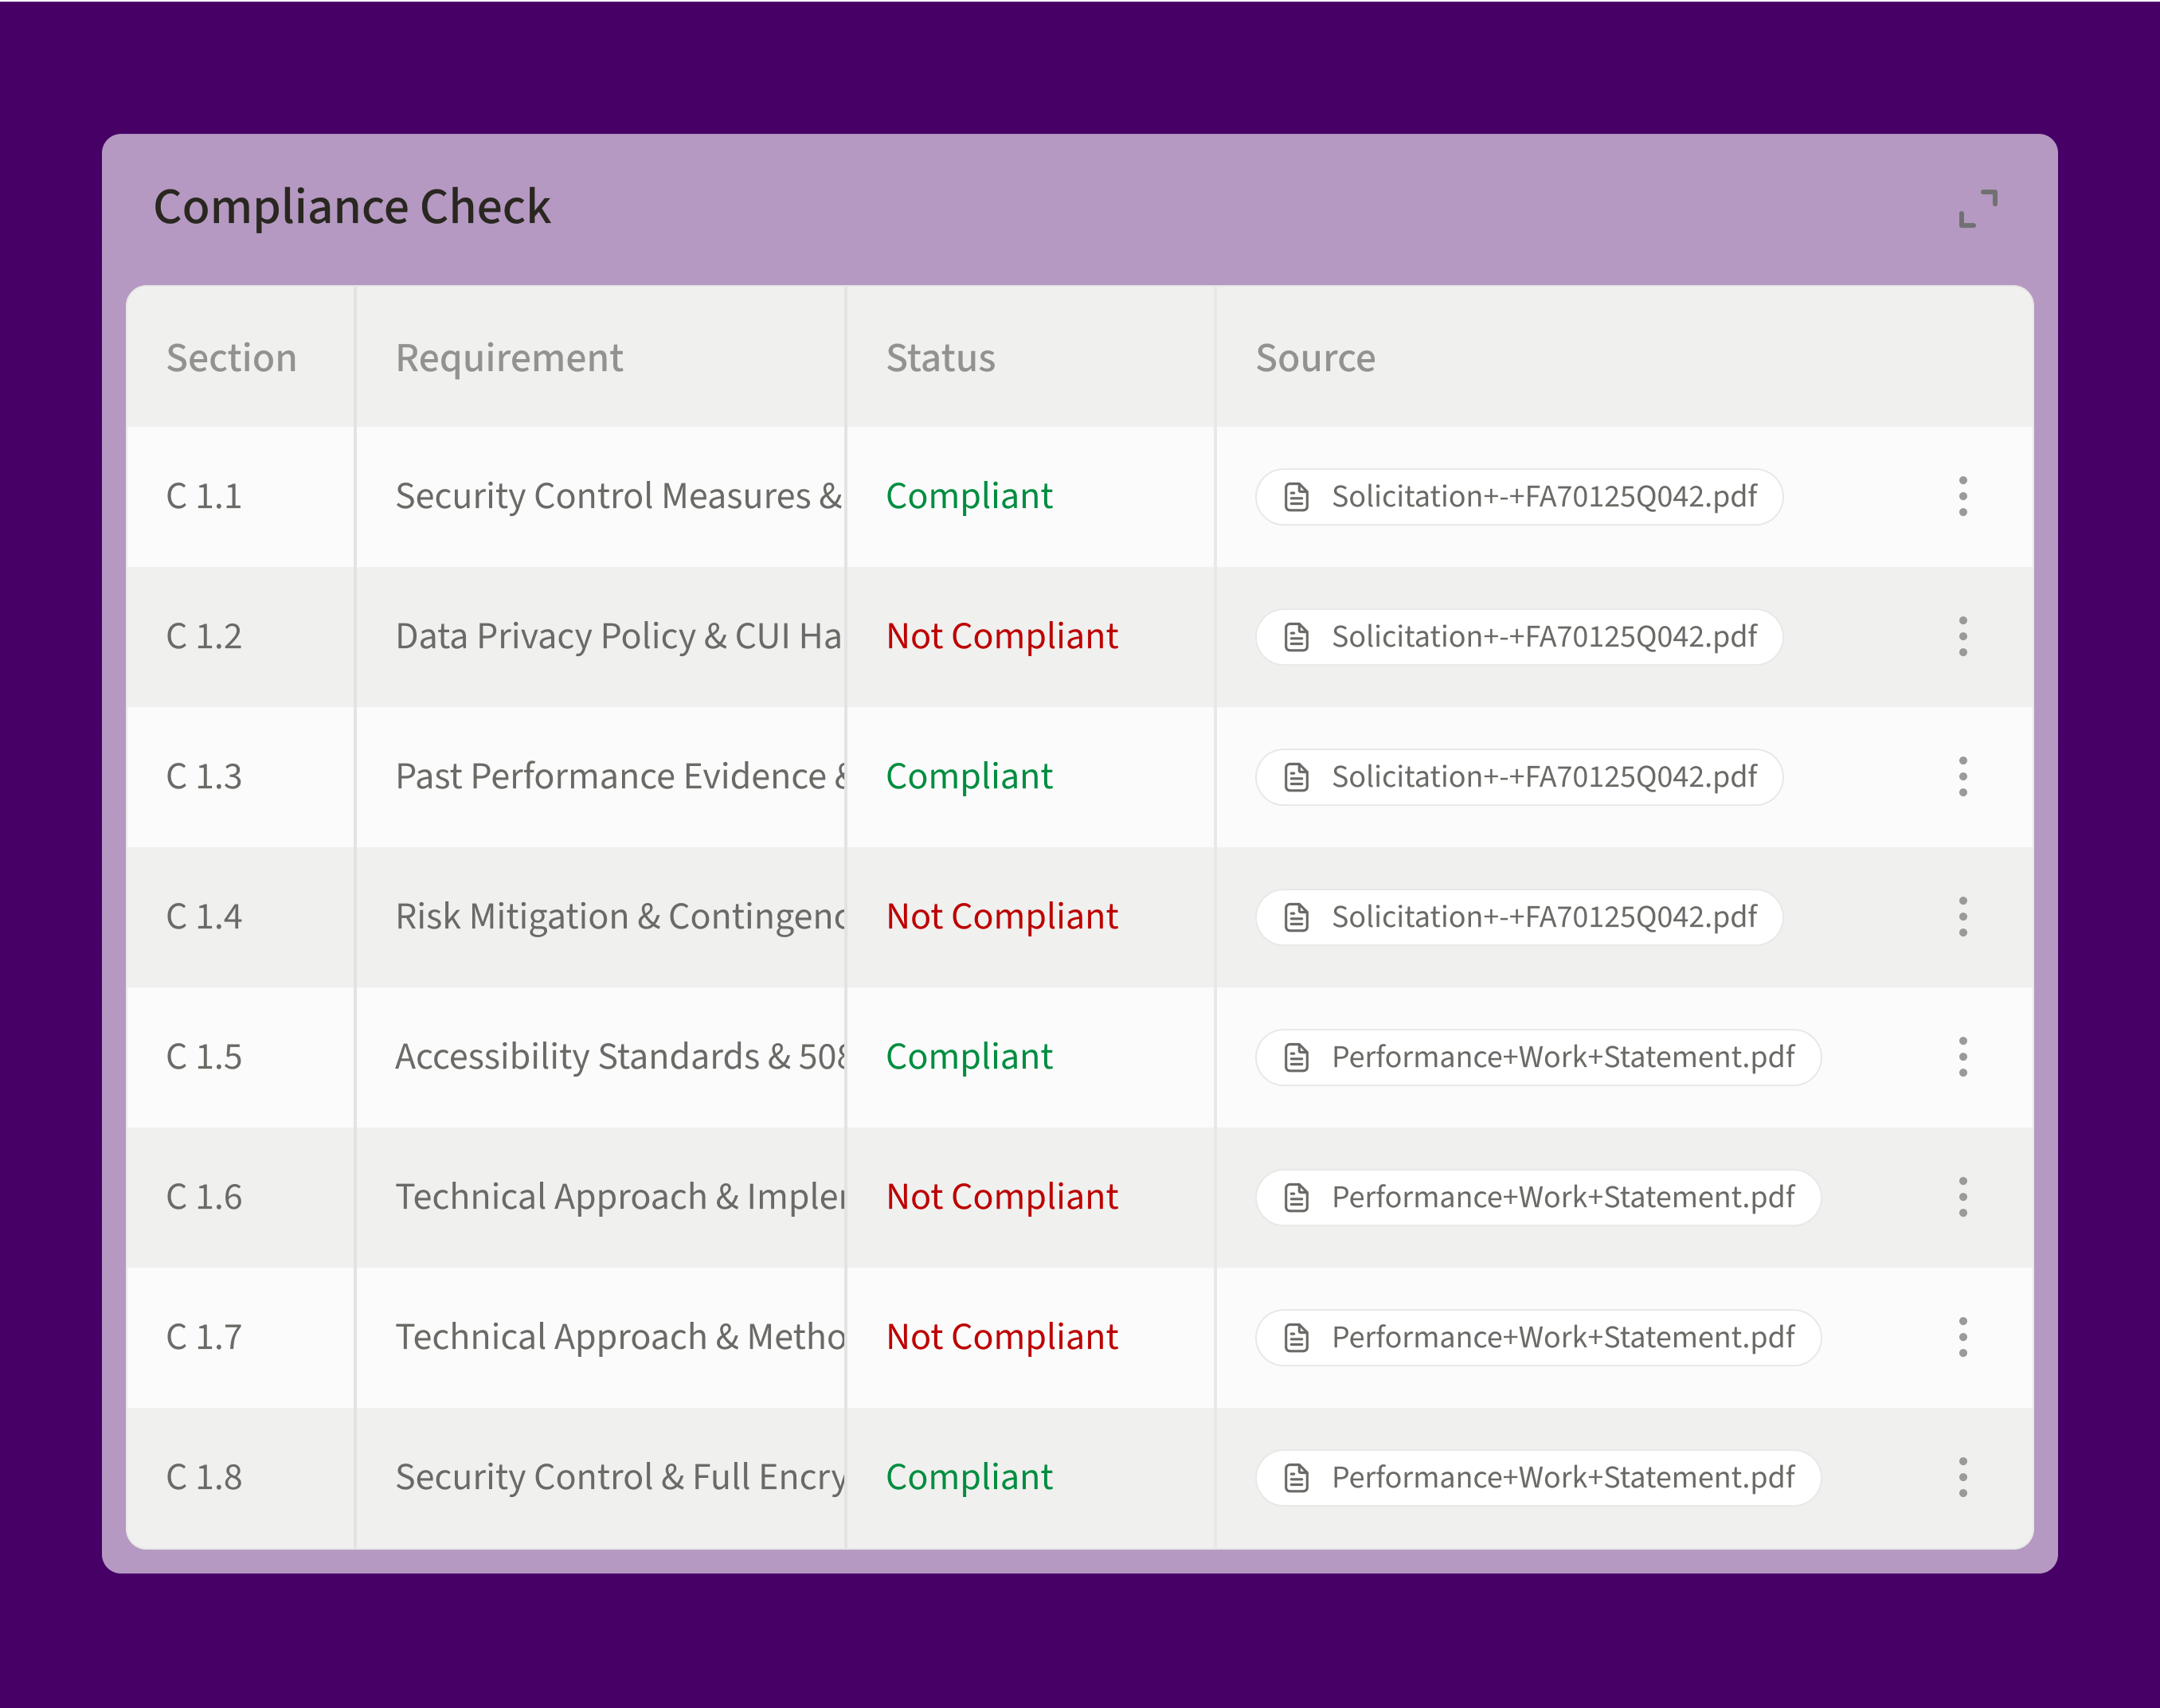Click the Requirement column header
Screen dimensions: 2160x1708
(509, 358)
